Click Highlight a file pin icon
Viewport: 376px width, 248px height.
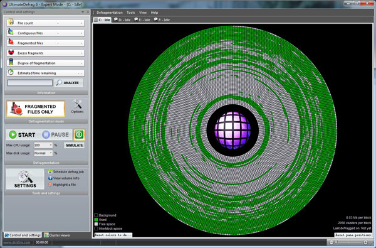(50, 185)
